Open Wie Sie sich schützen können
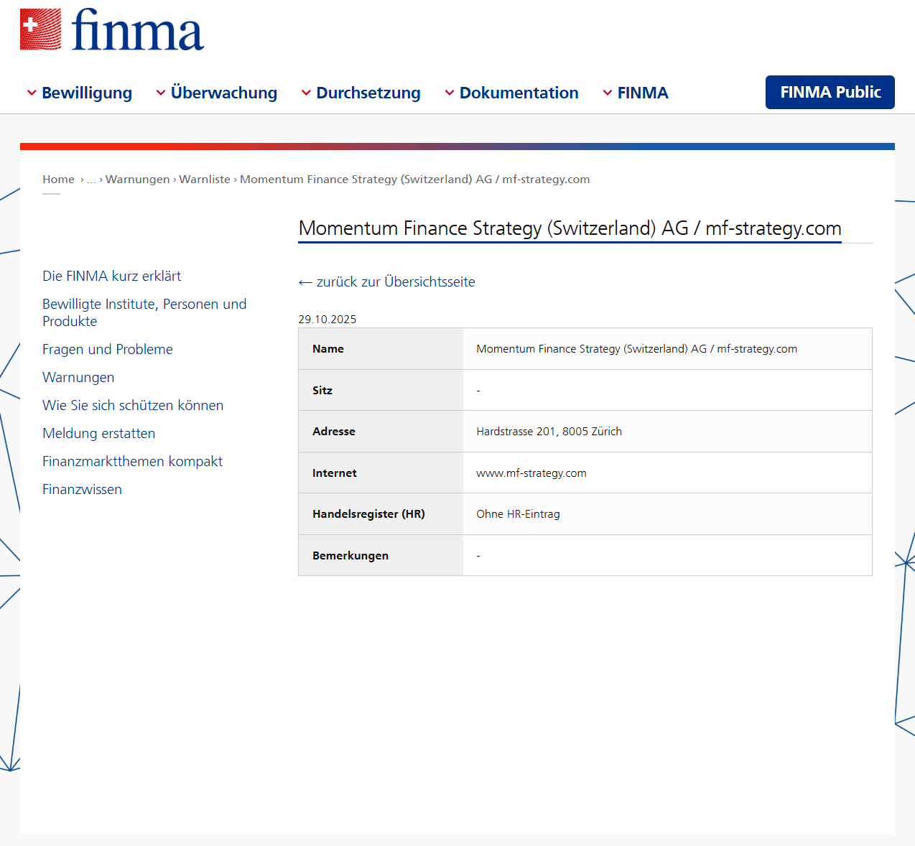Image resolution: width=915 pixels, height=846 pixels. (x=133, y=405)
